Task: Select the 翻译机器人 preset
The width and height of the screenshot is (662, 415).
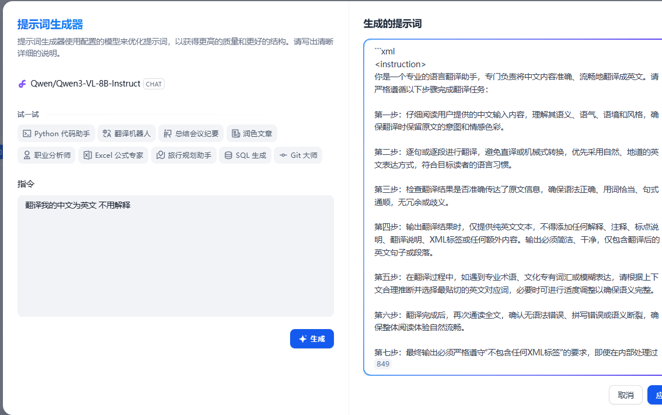Action: click(x=127, y=133)
